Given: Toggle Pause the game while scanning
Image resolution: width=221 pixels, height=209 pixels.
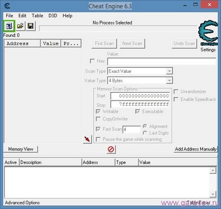Looking at the screenshot, I should pos(98,139).
